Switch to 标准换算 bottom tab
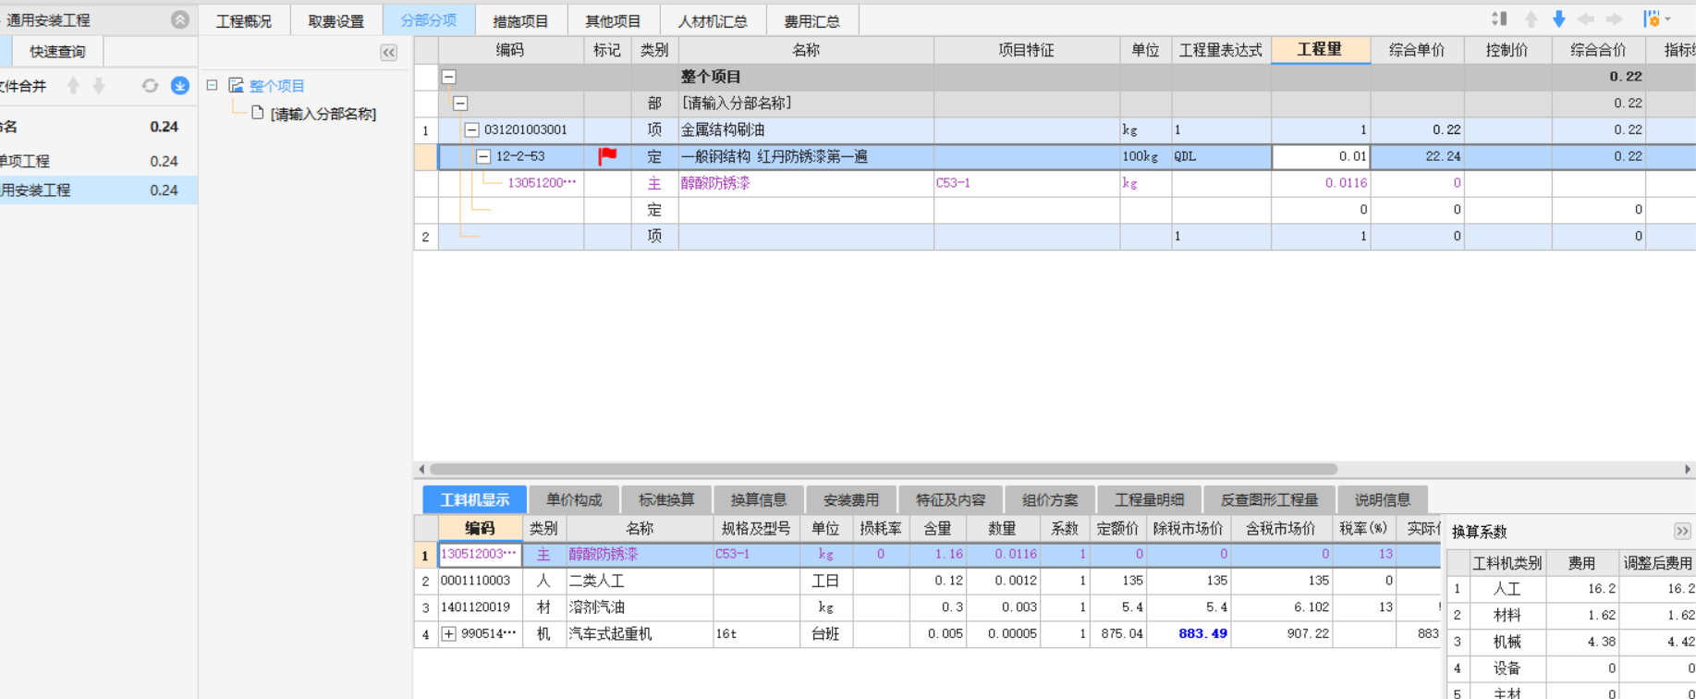This screenshot has height=699, width=1696. [666, 500]
